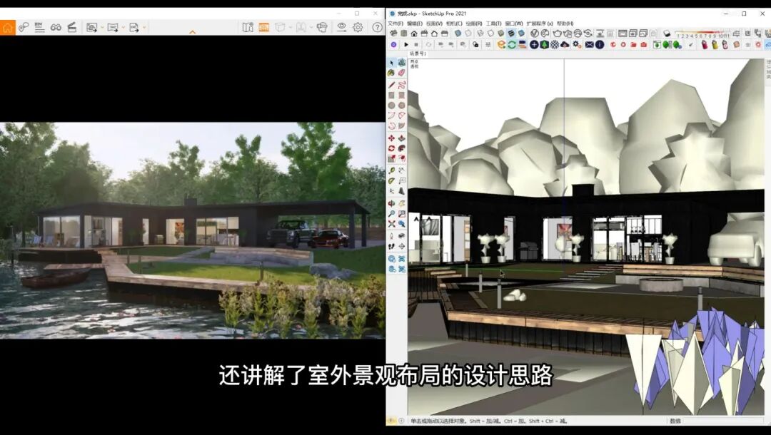The width and height of the screenshot is (771, 435).
Task: Switch to the 场景号1 scene tab
Action: 418,53
